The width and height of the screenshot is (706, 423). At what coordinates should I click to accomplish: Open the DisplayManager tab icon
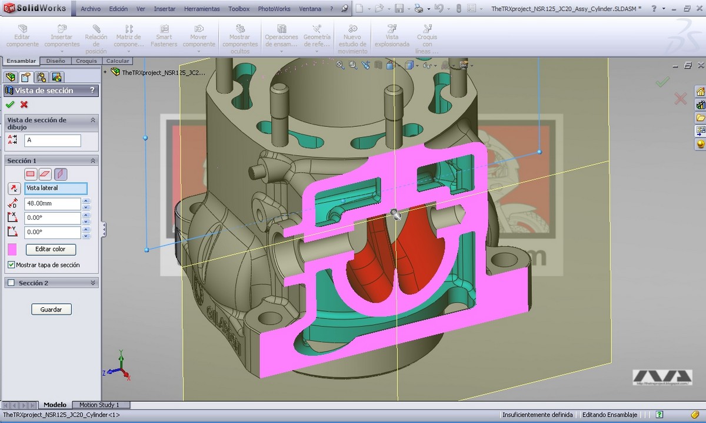(x=57, y=77)
